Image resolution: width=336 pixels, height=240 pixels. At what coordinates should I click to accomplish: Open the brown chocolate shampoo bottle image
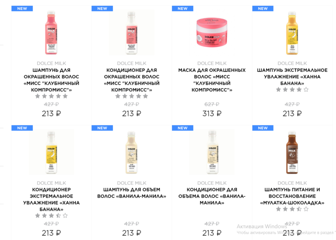[x=292, y=152]
